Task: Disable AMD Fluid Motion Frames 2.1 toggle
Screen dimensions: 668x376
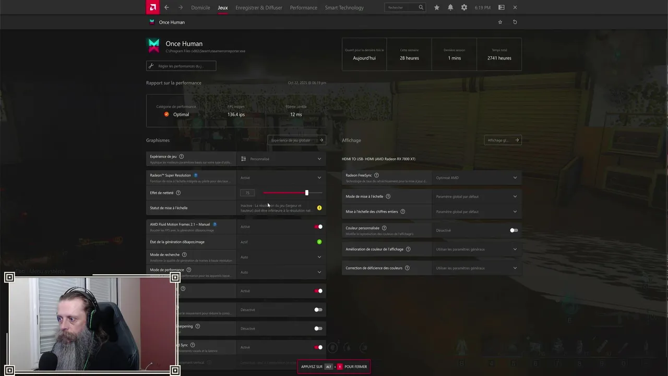Action: click(x=318, y=227)
